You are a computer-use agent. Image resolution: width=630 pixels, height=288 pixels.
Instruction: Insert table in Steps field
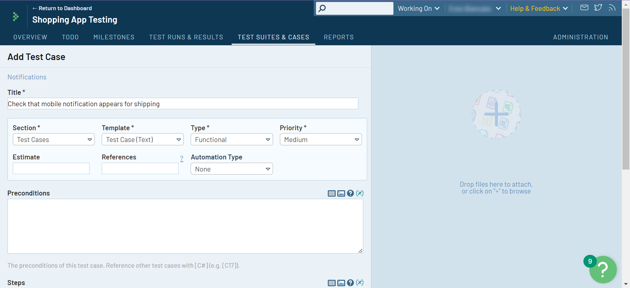coord(331,283)
